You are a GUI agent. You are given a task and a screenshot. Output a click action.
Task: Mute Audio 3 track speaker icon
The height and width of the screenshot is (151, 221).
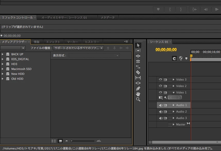[161, 118]
